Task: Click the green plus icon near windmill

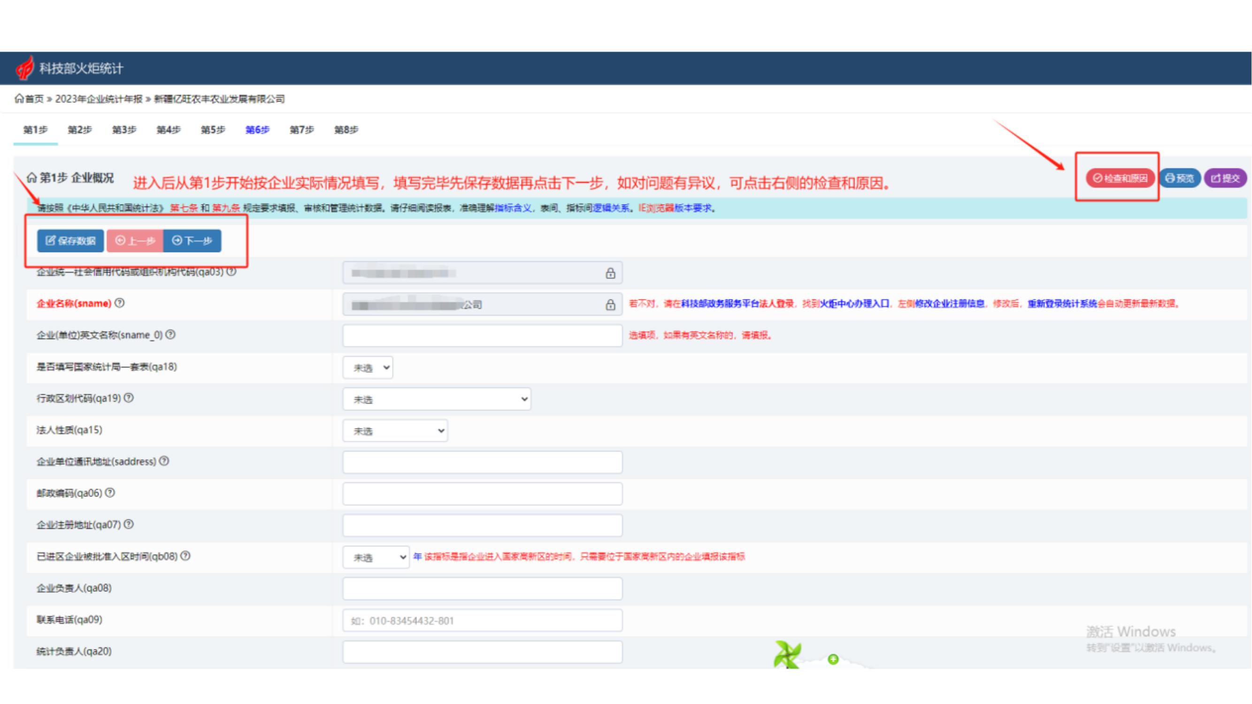Action: click(833, 659)
